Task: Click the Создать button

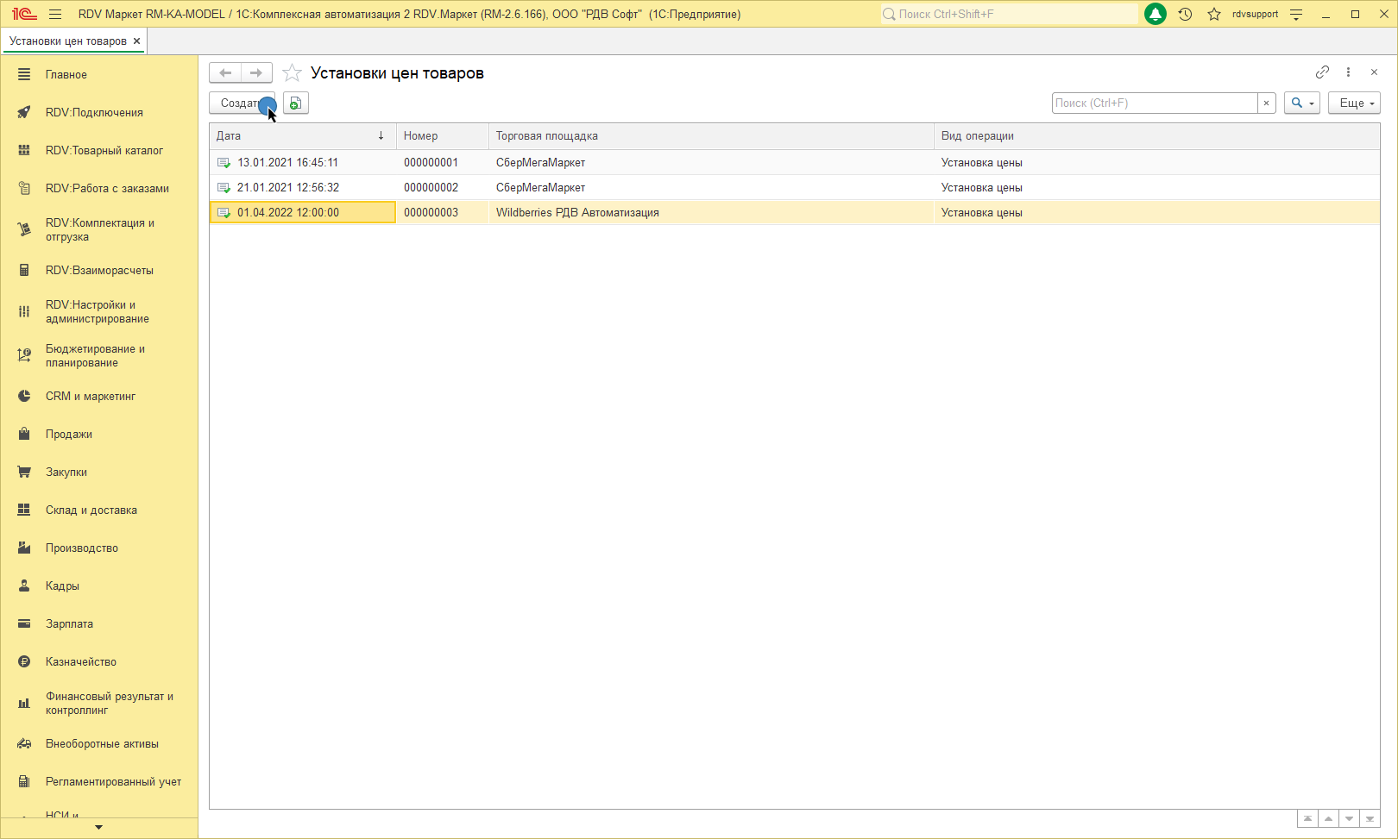Action: click(242, 103)
